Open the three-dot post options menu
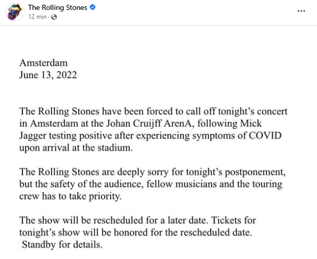This screenshot has height=259, width=317. [301, 11]
